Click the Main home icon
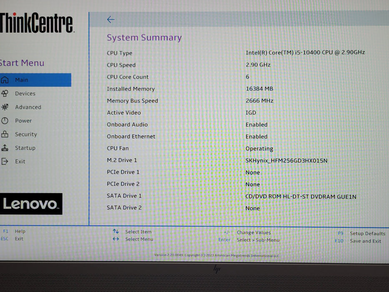The height and width of the screenshot is (292, 389). (x=5, y=80)
